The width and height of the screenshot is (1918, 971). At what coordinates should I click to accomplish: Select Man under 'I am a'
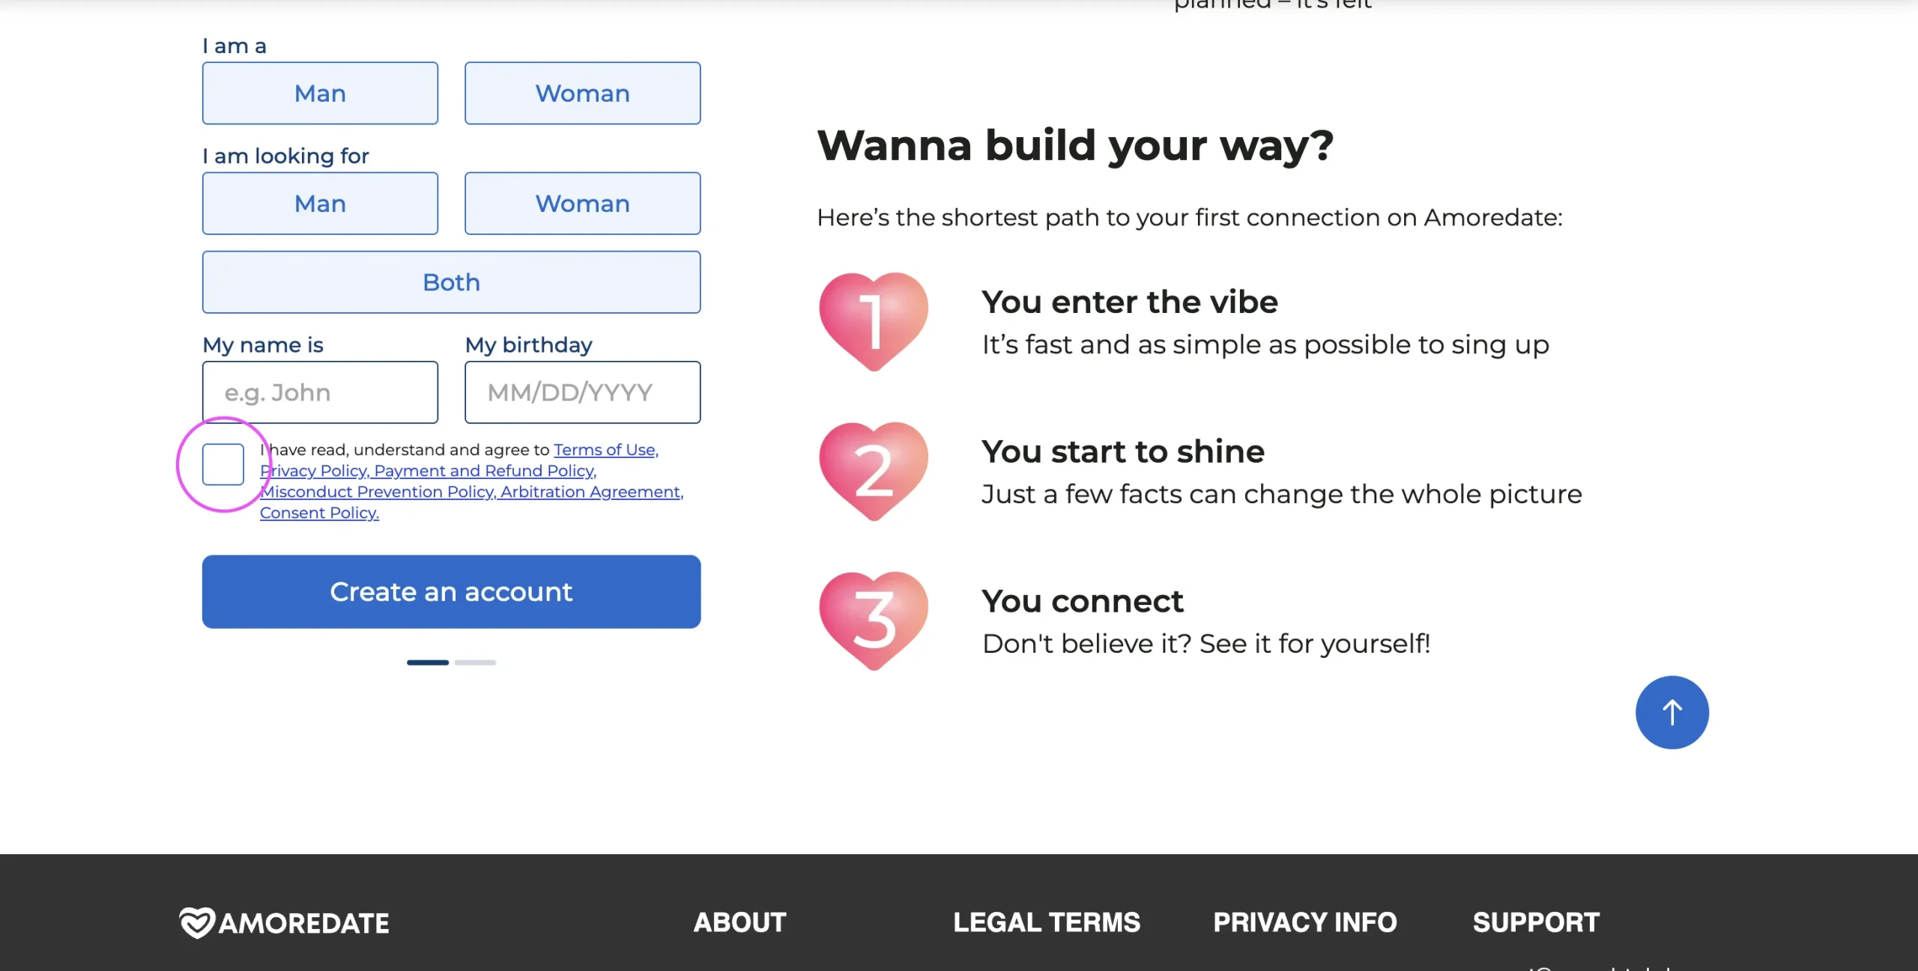tap(320, 94)
